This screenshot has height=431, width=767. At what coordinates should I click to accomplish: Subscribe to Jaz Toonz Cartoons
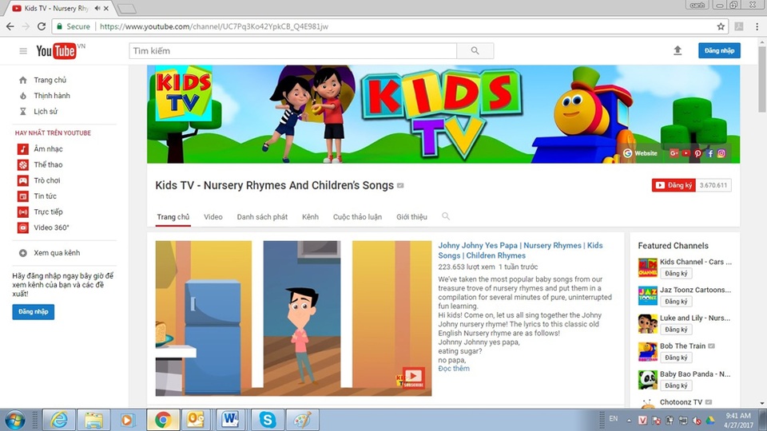click(x=676, y=302)
